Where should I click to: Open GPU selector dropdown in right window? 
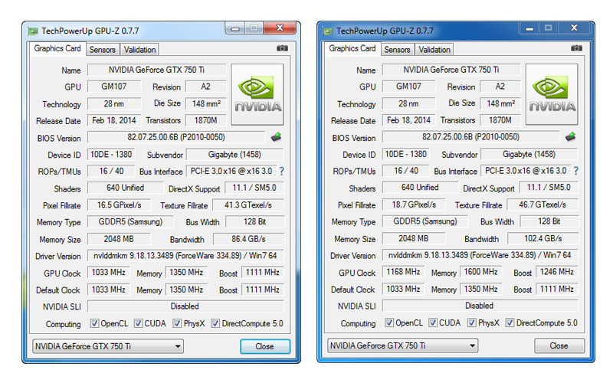pyautogui.click(x=403, y=345)
